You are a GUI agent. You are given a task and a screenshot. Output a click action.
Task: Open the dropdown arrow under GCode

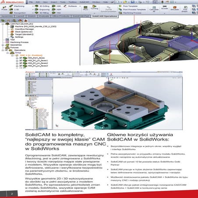[x=165, y=13]
